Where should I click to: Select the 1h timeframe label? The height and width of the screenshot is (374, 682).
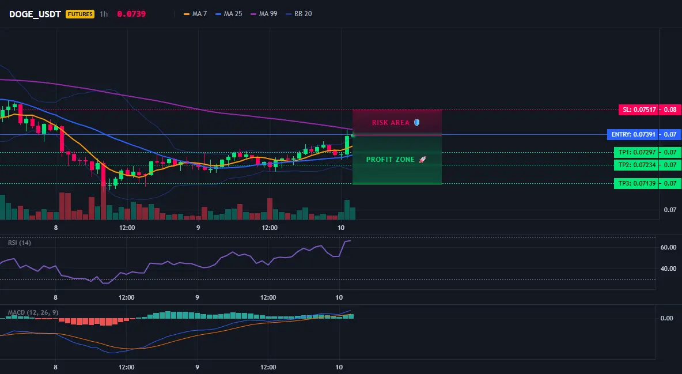coord(104,14)
